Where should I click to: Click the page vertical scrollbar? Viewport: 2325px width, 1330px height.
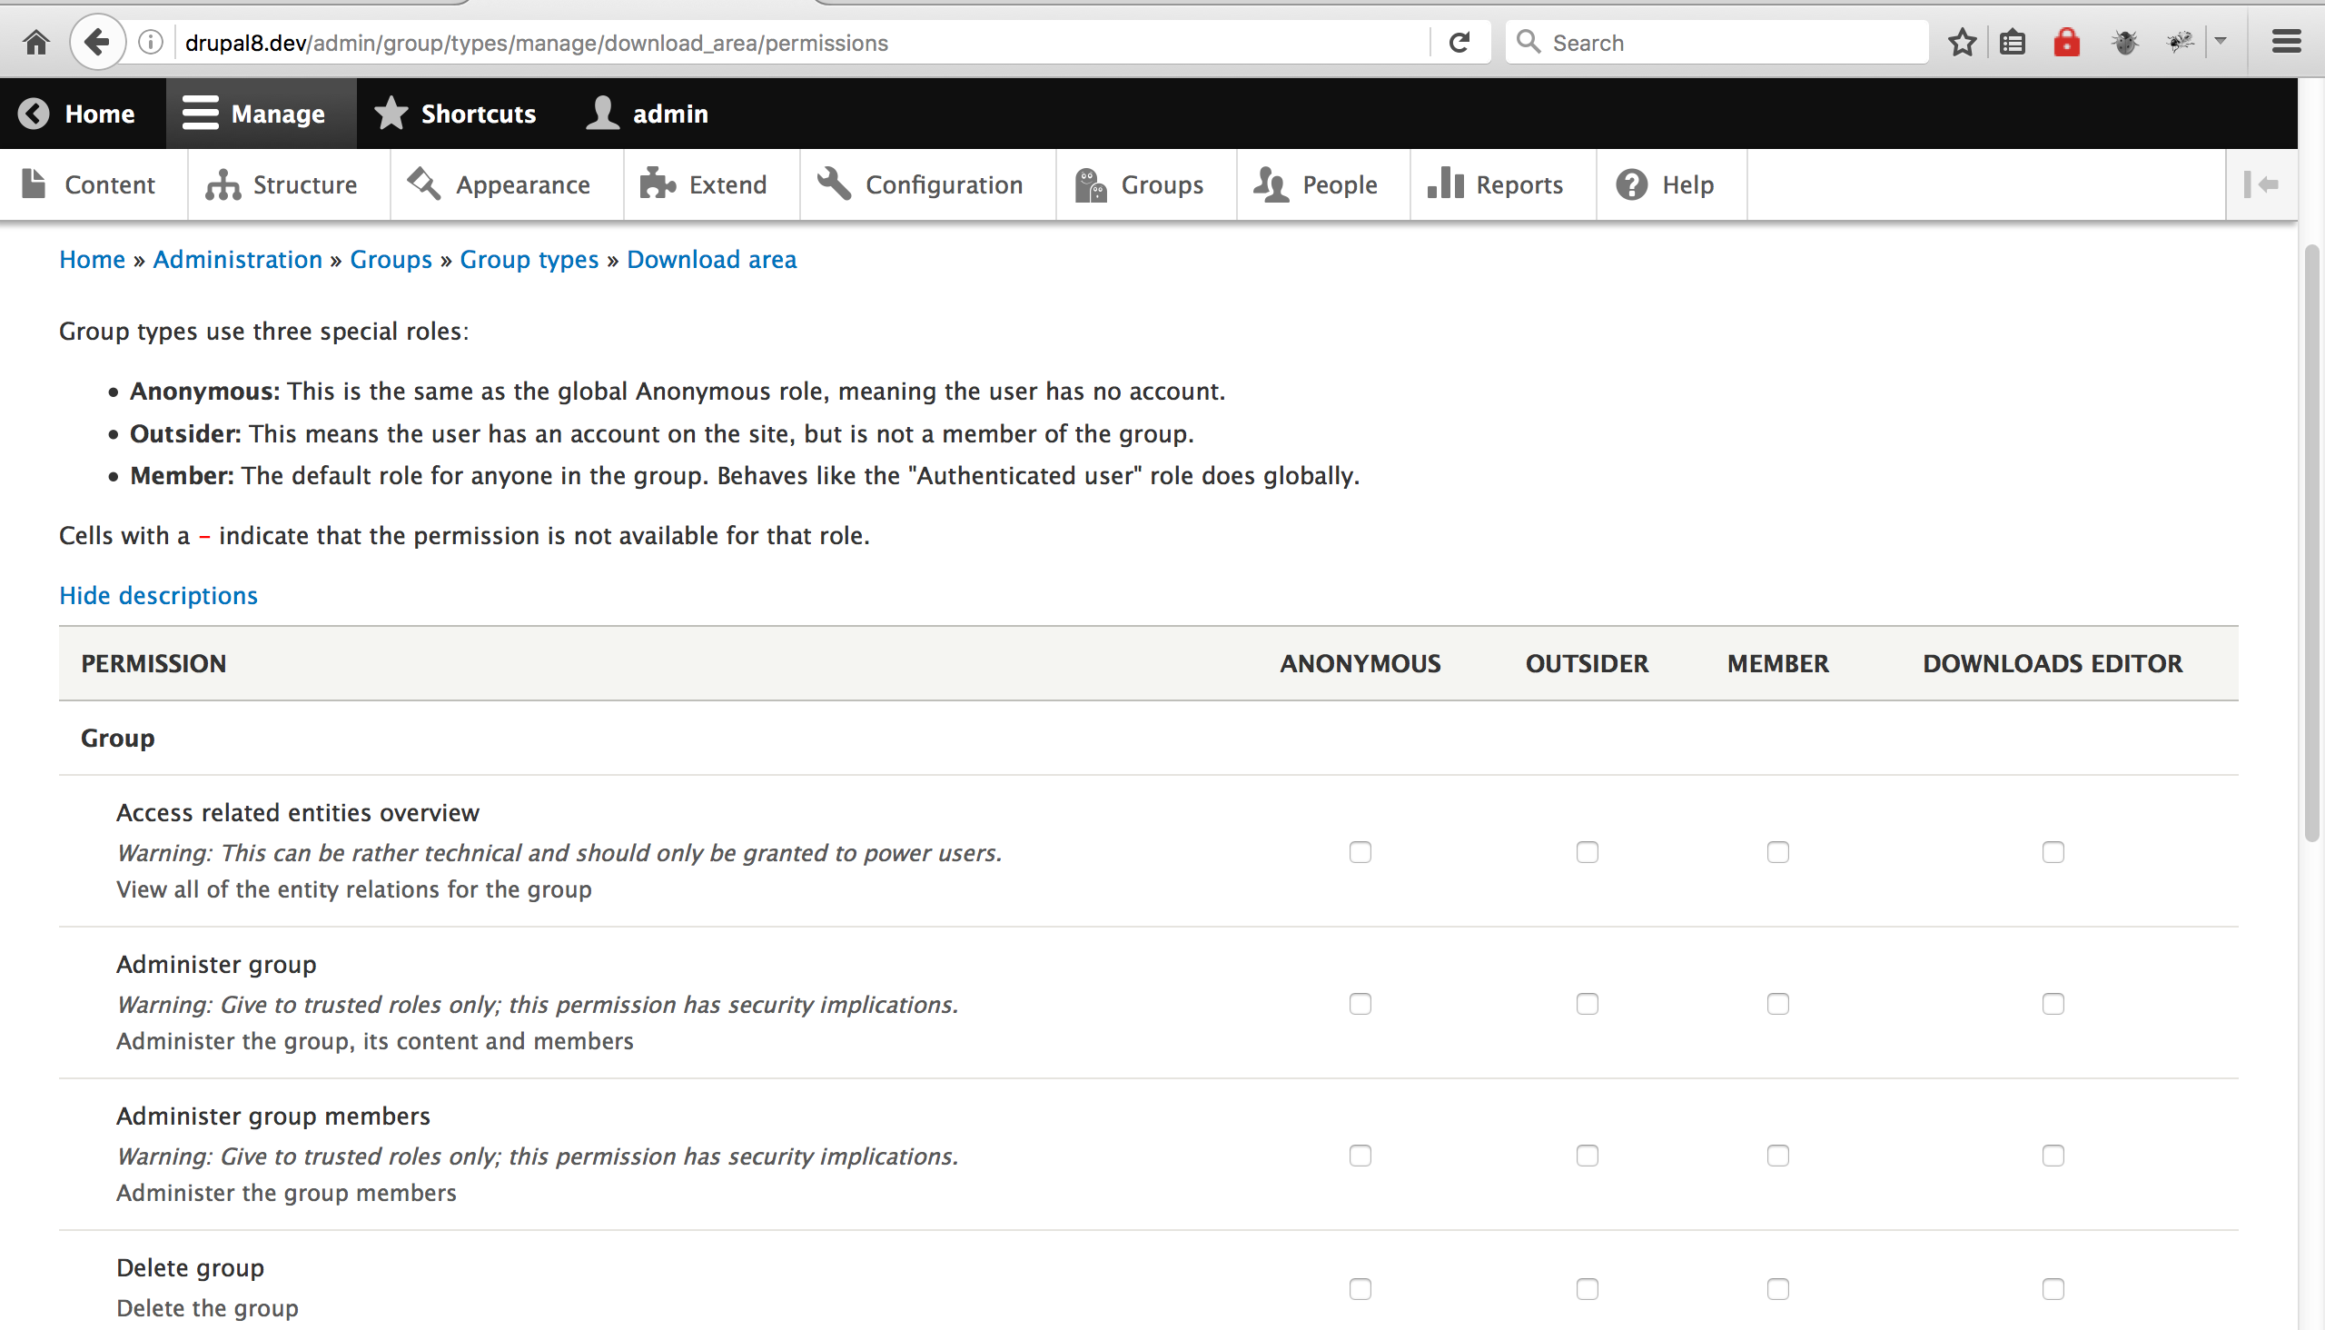coord(2311,542)
